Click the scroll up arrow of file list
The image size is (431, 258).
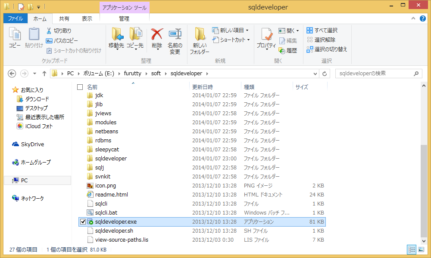(424, 86)
